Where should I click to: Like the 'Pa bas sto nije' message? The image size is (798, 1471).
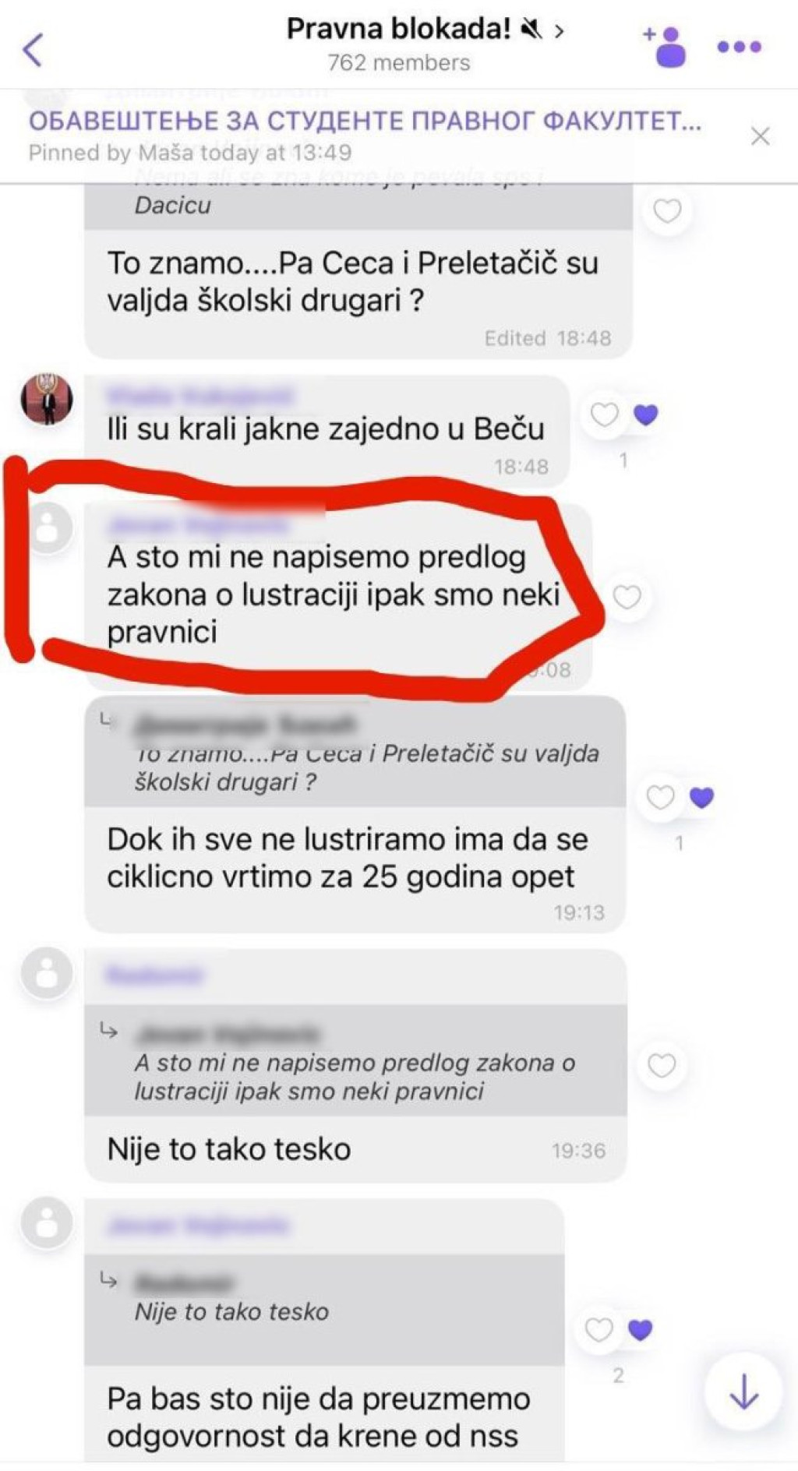point(598,1329)
